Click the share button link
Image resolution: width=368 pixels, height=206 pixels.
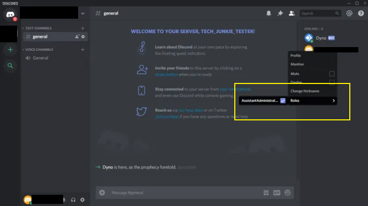pyautogui.click(x=166, y=74)
